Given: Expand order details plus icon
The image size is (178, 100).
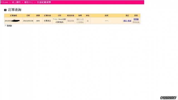Looking at the screenshot, I should (x=6, y=25).
